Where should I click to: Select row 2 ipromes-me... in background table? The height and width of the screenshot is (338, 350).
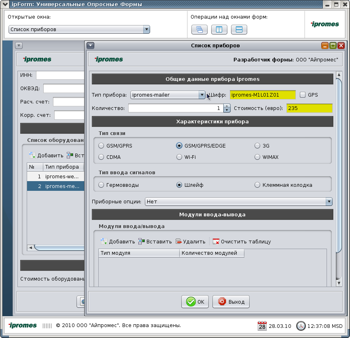(55, 186)
